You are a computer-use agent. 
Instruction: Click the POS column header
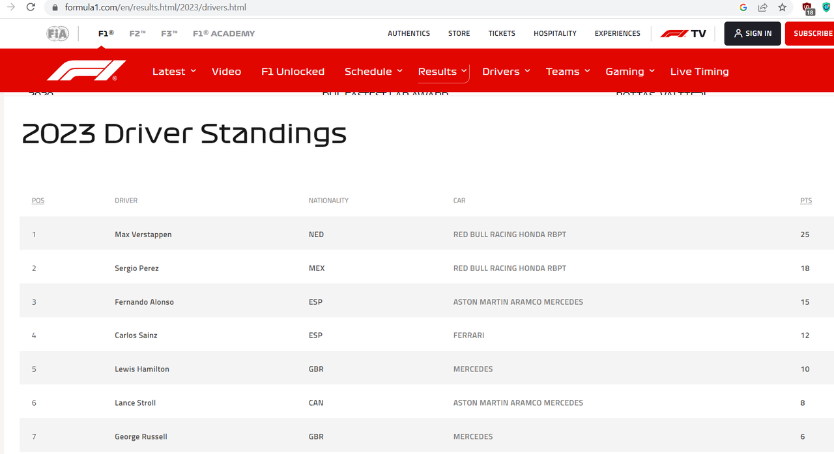pyautogui.click(x=38, y=201)
